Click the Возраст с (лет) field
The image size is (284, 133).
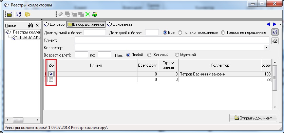coord(81,55)
